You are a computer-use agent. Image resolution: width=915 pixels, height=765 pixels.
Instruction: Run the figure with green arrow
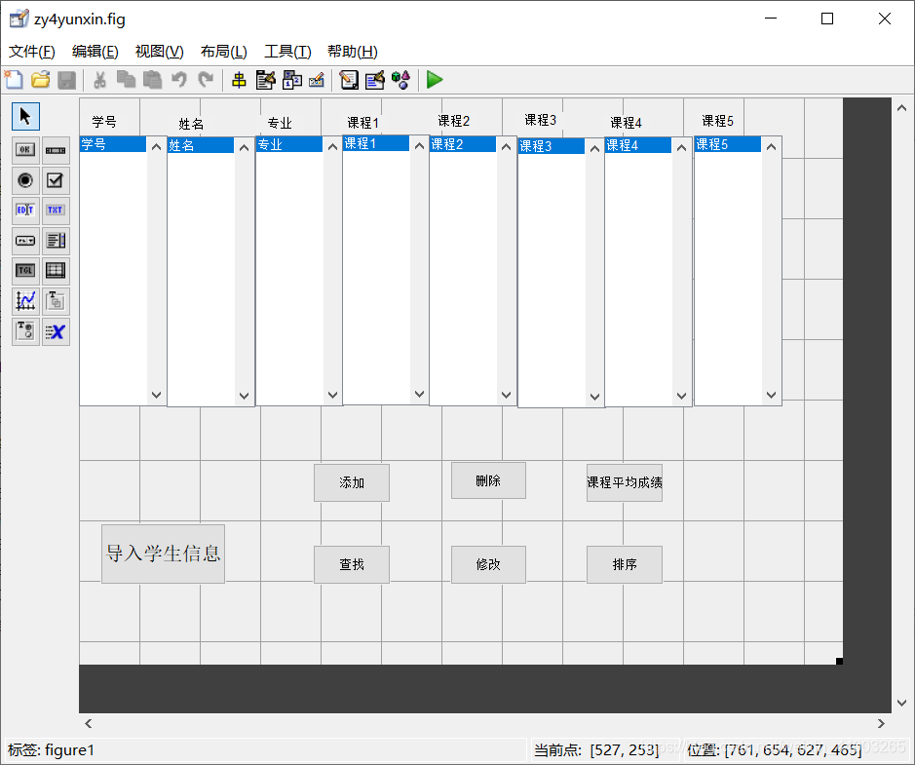click(435, 79)
